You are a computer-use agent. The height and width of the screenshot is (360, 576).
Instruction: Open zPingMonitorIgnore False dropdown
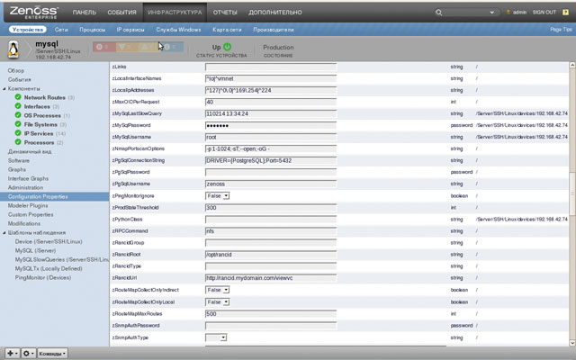pyautogui.click(x=217, y=196)
